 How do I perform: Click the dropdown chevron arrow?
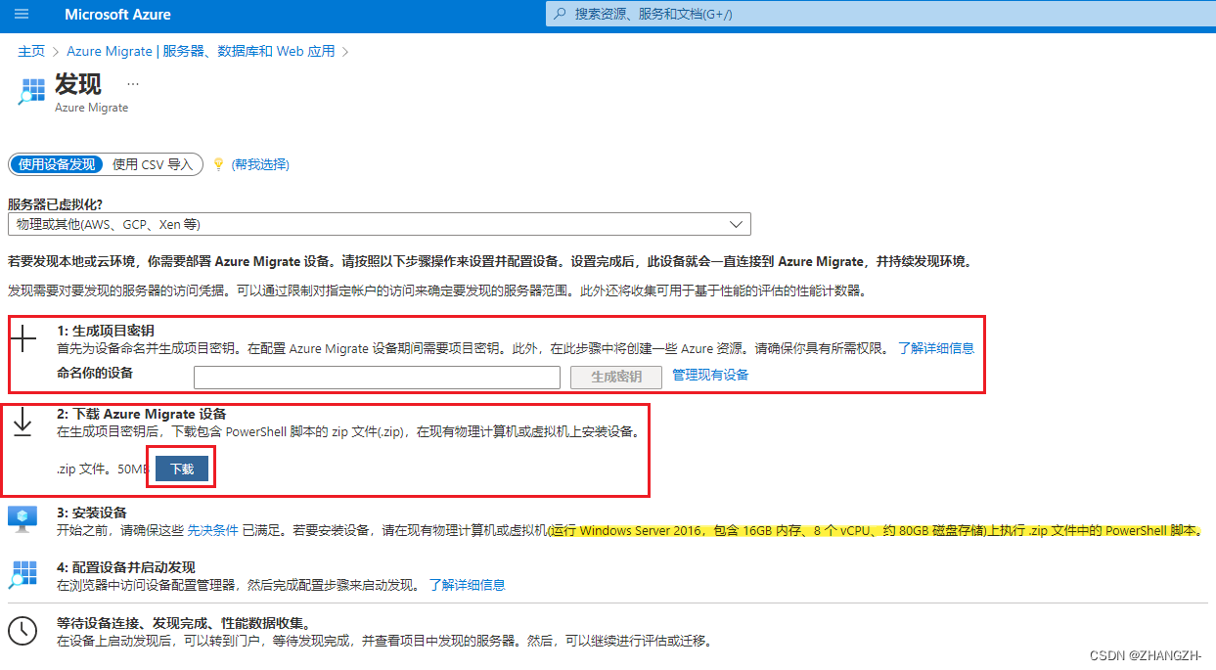coord(737,224)
